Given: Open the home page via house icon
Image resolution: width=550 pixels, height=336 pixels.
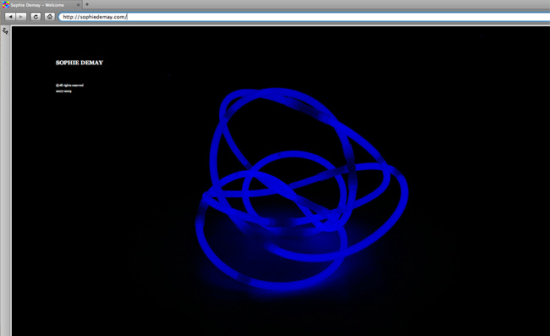Looking at the screenshot, I should pyautogui.click(x=49, y=17).
